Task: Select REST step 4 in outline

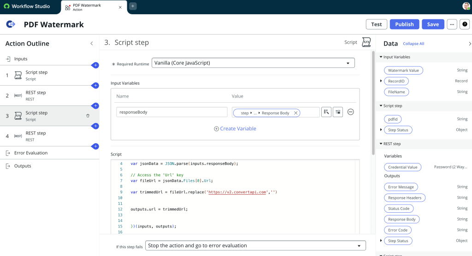Action: tap(36, 136)
